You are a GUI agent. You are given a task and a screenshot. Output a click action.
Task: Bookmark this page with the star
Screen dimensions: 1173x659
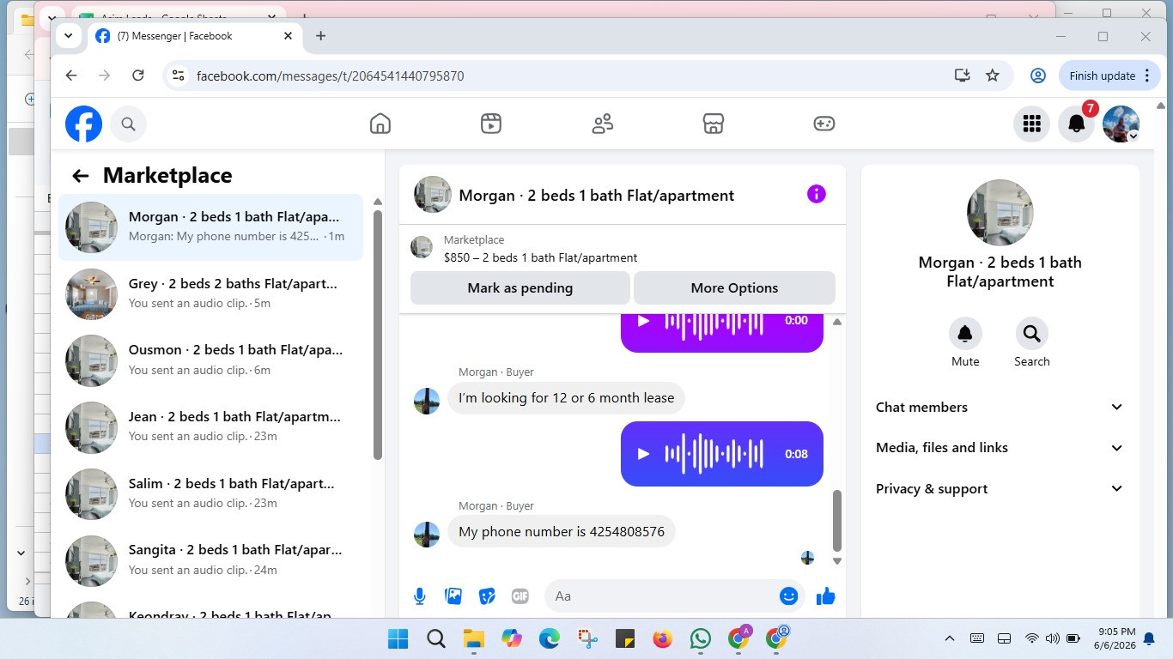[x=993, y=76]
